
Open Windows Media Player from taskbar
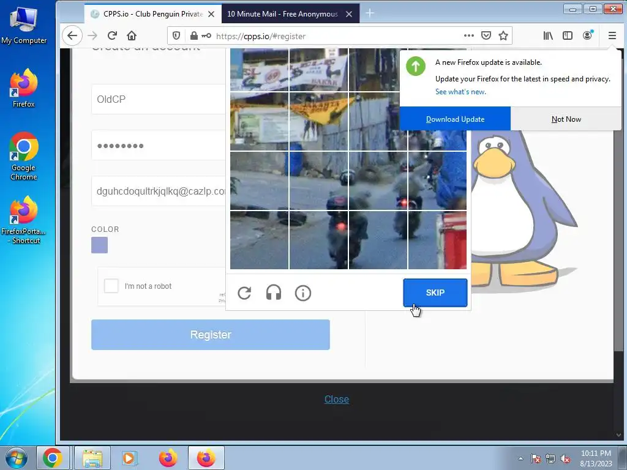pyautogui.click(x=129, y=458)
